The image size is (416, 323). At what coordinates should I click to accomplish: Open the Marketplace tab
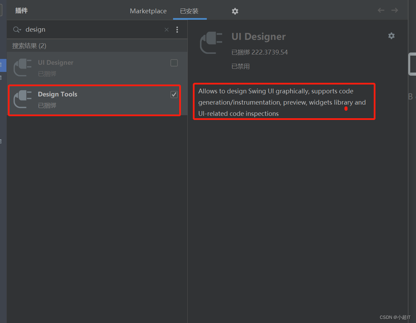(148, 11)
